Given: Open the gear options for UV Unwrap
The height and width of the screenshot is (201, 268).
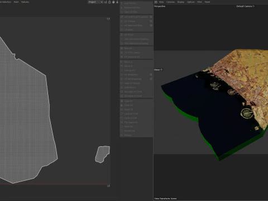Looking at the screenshot, I should (151, 21).
